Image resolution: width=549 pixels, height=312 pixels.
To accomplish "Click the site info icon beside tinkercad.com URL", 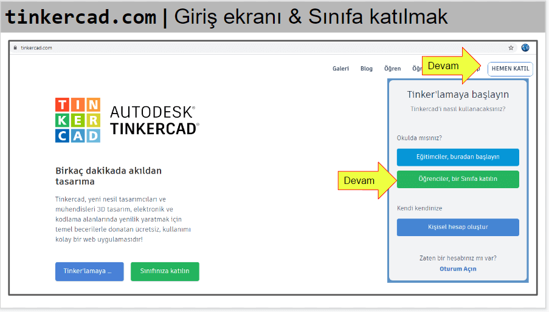I will pyautogui.click(x=16, y=48).
